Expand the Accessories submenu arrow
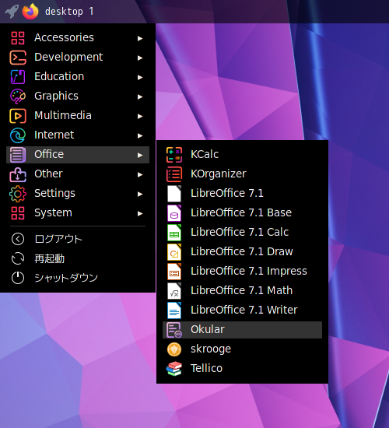Viewport: 389px width, 428px height. coord(140,38)
